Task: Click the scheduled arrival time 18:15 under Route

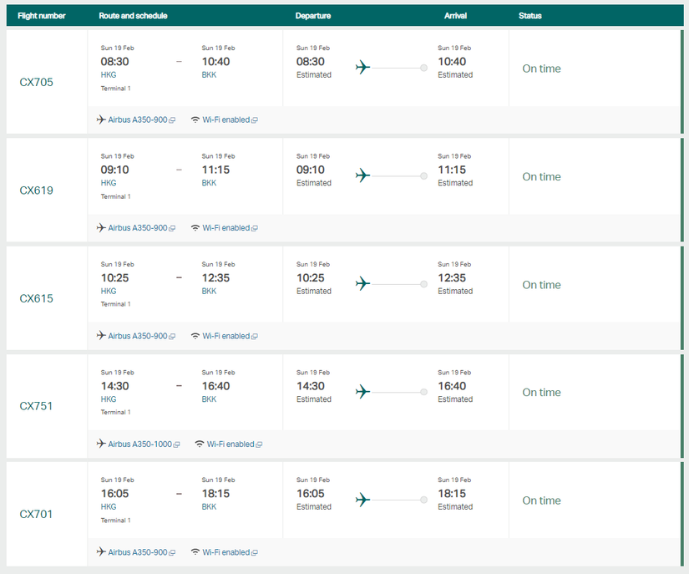Action: (215, 494)
